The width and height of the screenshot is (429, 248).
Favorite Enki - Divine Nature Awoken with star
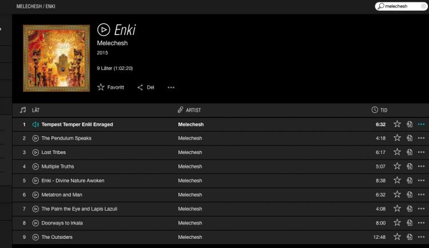coord(397,180)
